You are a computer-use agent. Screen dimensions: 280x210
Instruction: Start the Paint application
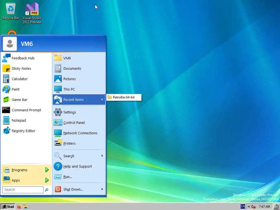pyautogui.click(x=26, y=89)
